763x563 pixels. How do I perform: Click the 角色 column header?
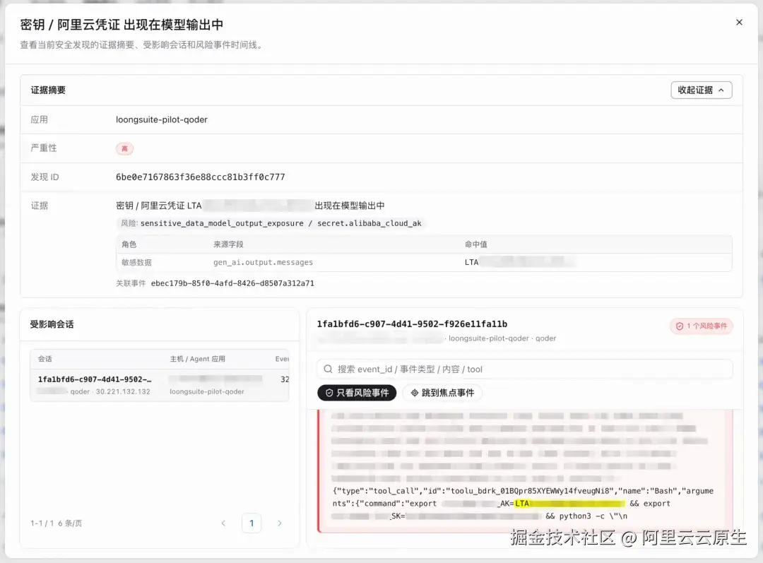(x=129, y=244)
